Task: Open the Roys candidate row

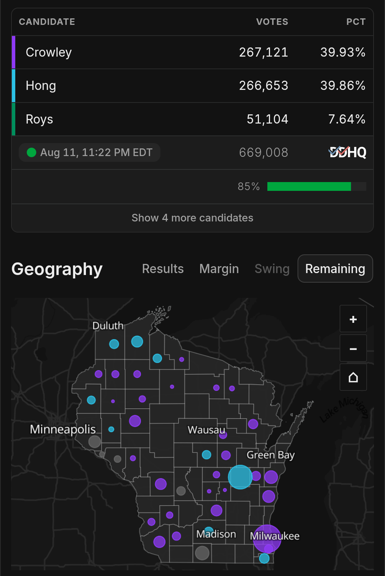Action: click(x=192, y=119)
